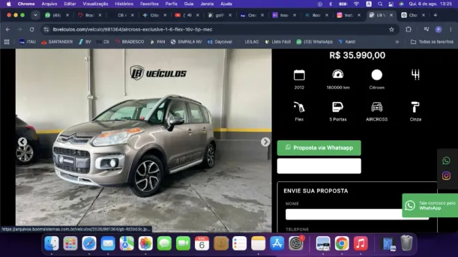Click the Citroen brand circle icon
458x257 pixels.
pyautogui.click(x=377, y=75)
